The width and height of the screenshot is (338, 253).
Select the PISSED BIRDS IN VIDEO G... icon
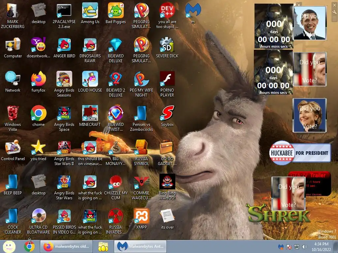coord(64,221)
